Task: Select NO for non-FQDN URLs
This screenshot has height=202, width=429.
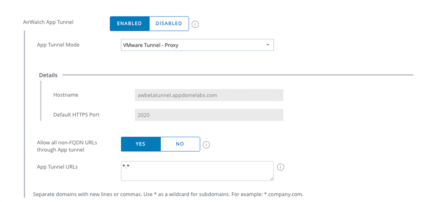Action: (180, 144)
